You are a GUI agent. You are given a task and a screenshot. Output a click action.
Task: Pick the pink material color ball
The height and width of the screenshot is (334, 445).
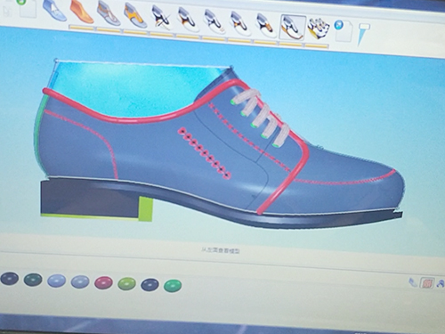[x=103, y=282]
